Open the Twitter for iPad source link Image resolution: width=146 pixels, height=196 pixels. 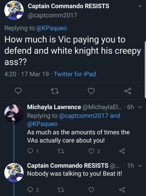click(75, 74)
